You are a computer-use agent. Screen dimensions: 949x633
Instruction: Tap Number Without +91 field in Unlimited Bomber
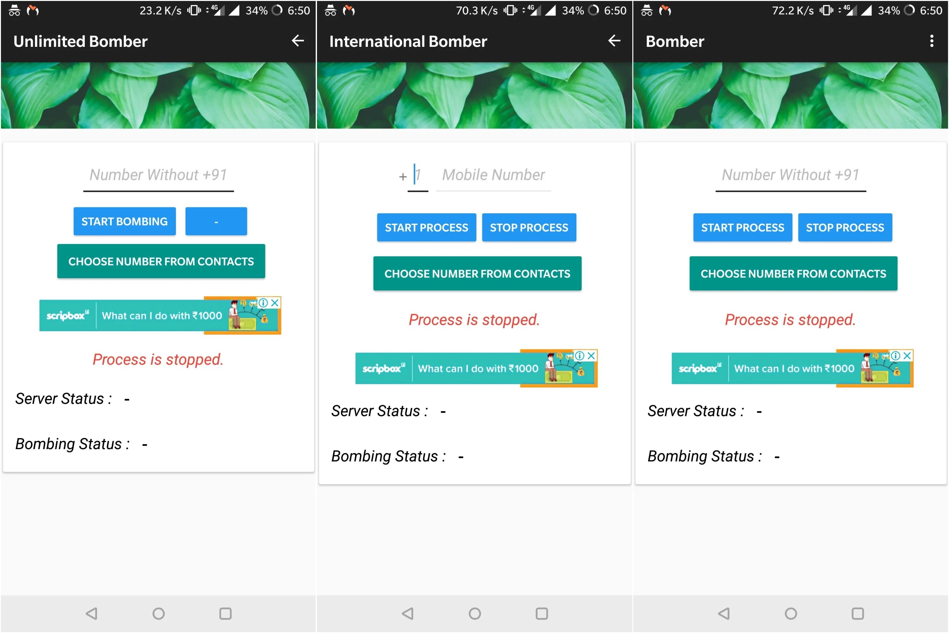tap(158, 175)
